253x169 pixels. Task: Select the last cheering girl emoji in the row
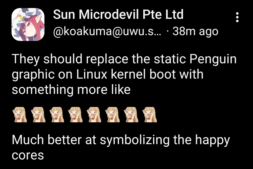[x=149, y=115]
